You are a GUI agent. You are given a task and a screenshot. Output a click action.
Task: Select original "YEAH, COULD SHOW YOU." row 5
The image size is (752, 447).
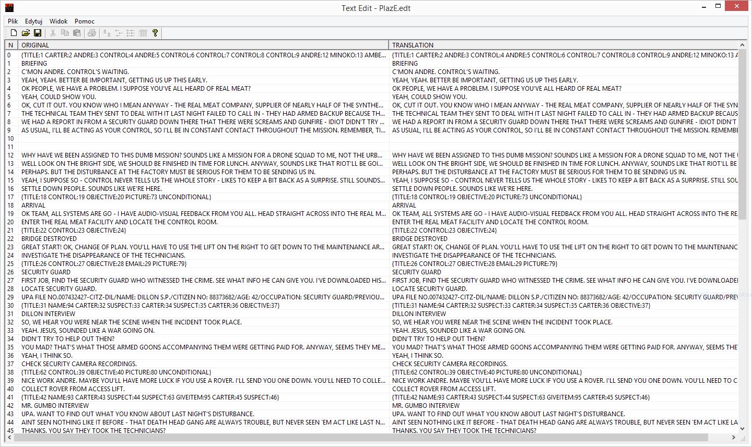click(58, 97)
